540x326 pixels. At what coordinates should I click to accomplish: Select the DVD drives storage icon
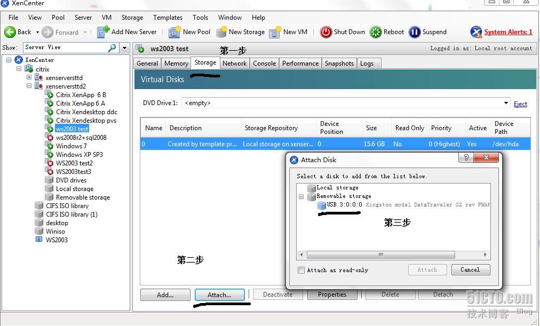coord(49,180)
